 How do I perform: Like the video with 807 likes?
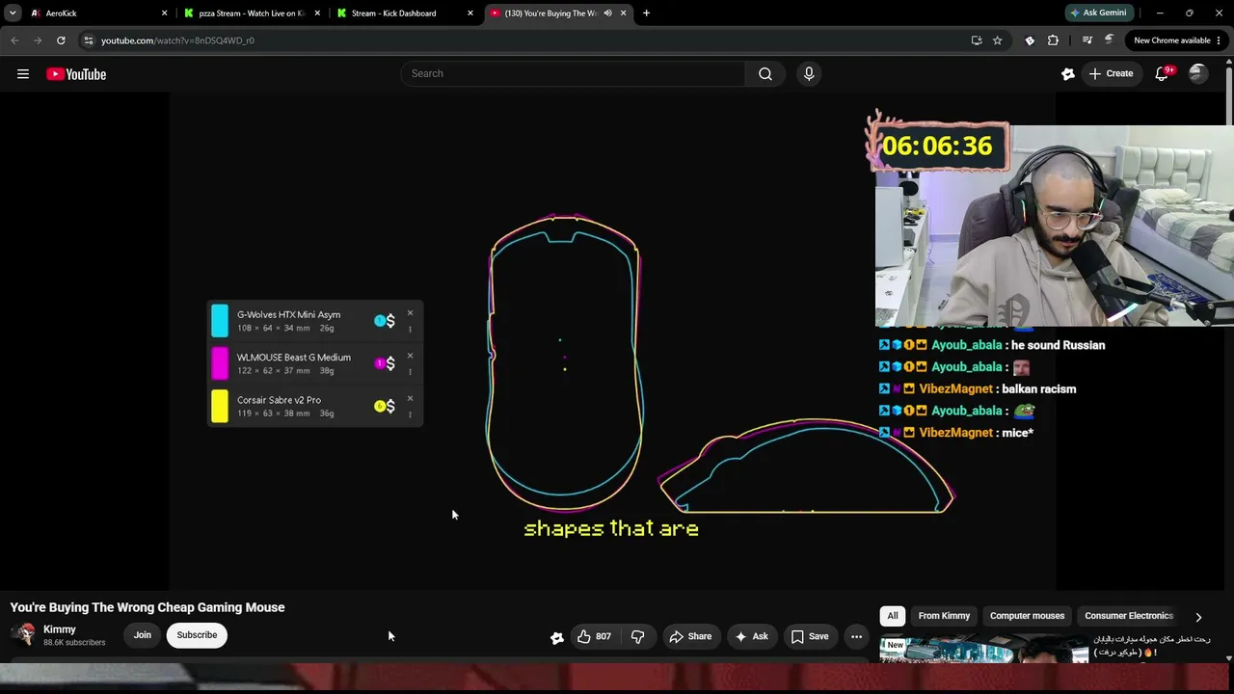(x=594, y=636)
